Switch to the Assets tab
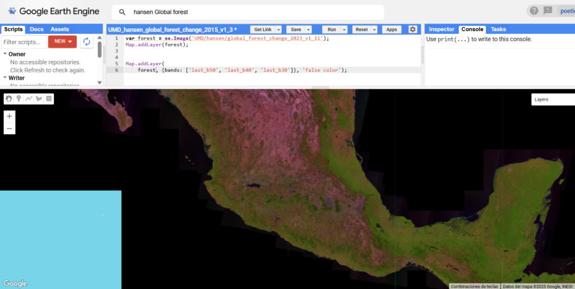This screenshot has width=575, height=289. click(x=60, y=29)
